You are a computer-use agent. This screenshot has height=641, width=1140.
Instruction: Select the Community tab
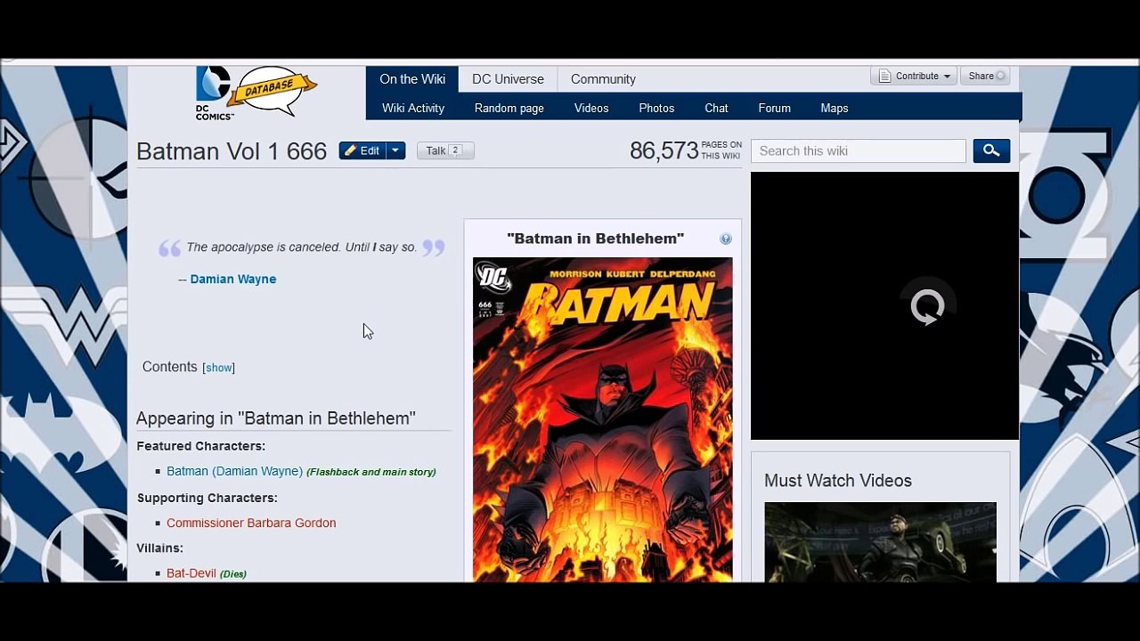click(x=603, y=79)
